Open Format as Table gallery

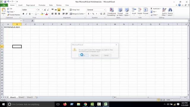pos(120,12)
